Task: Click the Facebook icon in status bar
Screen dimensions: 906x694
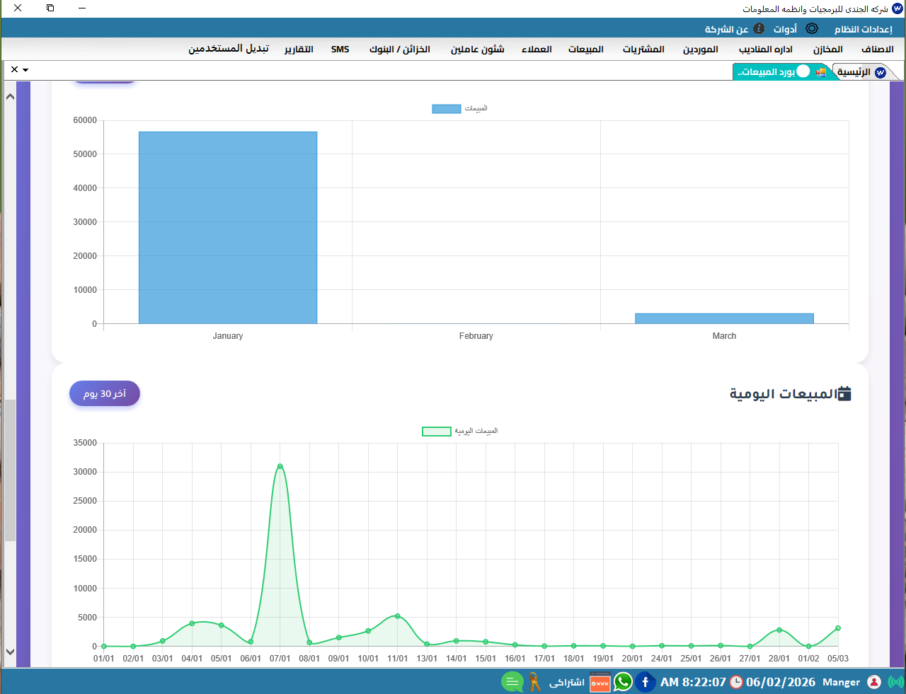Action: pyautogui.click(x=645, y=682)
